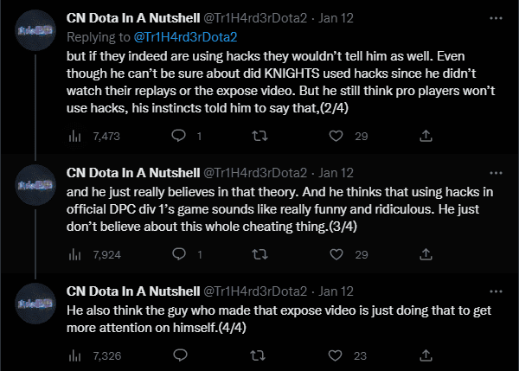This screenshot has height=371, width=519.
Task: Reply to the (2/4) tweet
Action: (x=180, y=136)
